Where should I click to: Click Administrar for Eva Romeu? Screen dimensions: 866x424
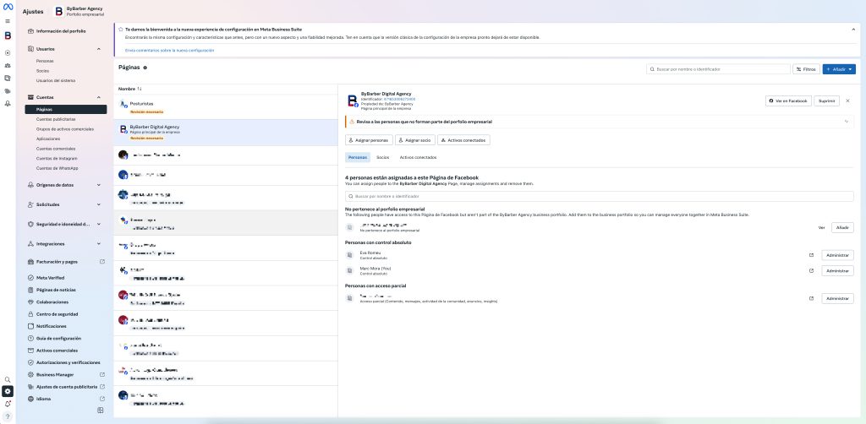click(x=837, y=255)
